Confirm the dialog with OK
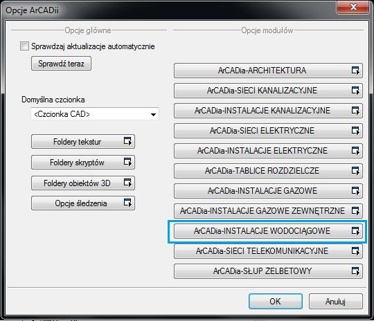The width and height of the screenshot is (374, 321). tap(276, 302)
